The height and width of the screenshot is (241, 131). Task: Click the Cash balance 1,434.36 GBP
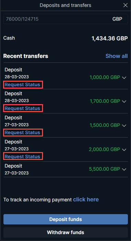click(110, 38)
